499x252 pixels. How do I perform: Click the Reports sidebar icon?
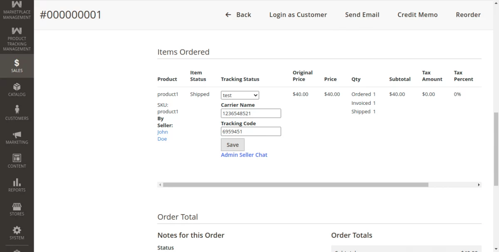pos(17,184)
